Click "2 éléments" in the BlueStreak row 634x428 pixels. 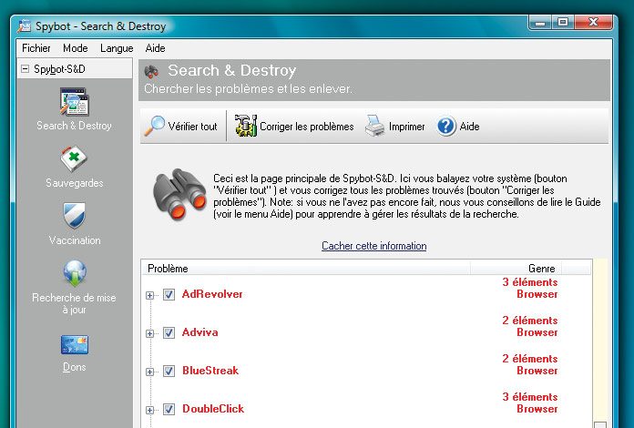pos(529,359)
